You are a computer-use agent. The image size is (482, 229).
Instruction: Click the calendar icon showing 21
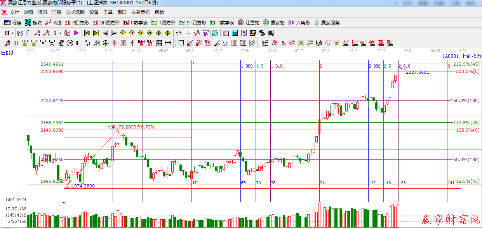226,33
